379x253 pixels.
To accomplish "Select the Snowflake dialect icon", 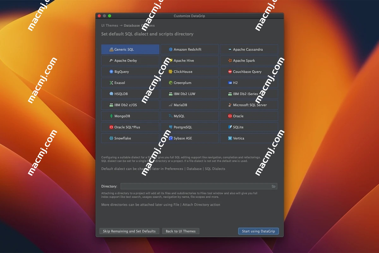I will tap(111, 138).
